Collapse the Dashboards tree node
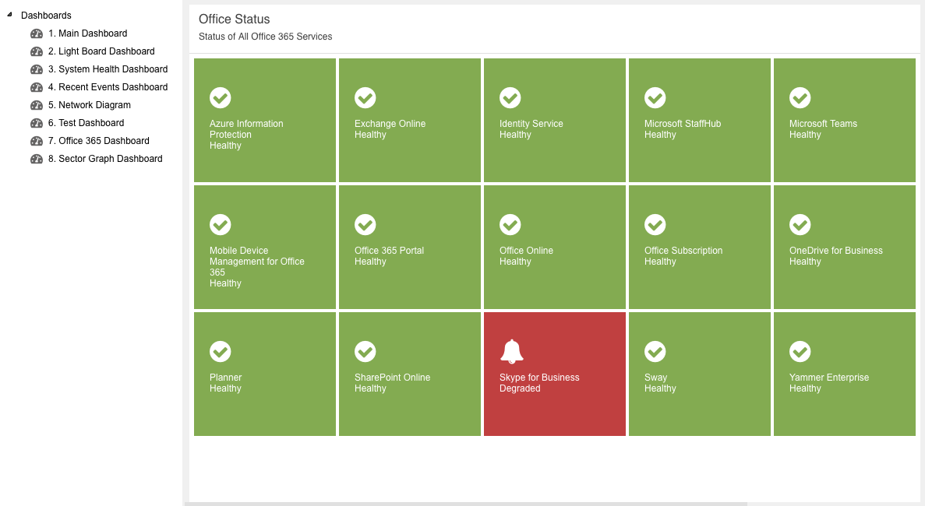The width and height of the screenshot is (925, 506). pyautogui.click(x=9, y=14)
